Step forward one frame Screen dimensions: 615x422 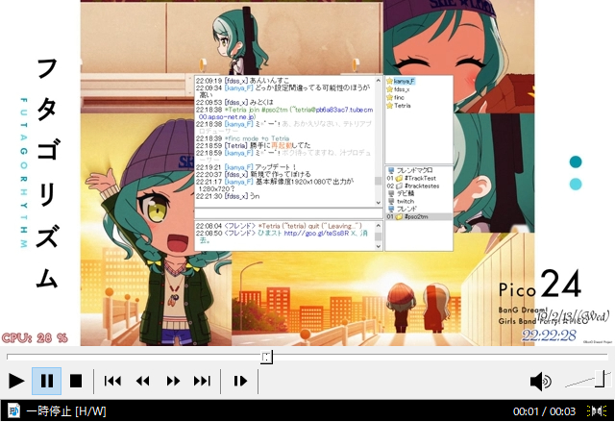coord(240,381)
